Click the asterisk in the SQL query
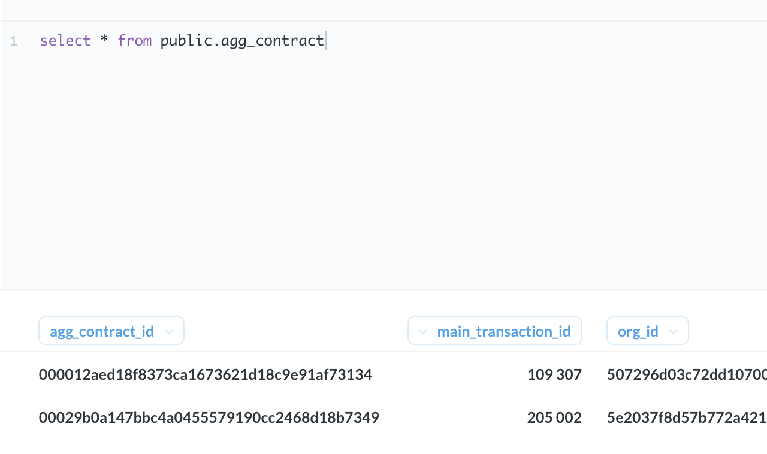Image resolution: width=767 pixels, height=454 pixels. (x=104, y=40)
